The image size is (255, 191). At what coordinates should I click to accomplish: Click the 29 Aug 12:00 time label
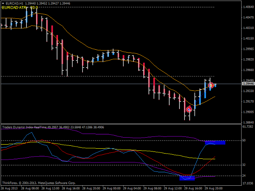tap(173, 189)
